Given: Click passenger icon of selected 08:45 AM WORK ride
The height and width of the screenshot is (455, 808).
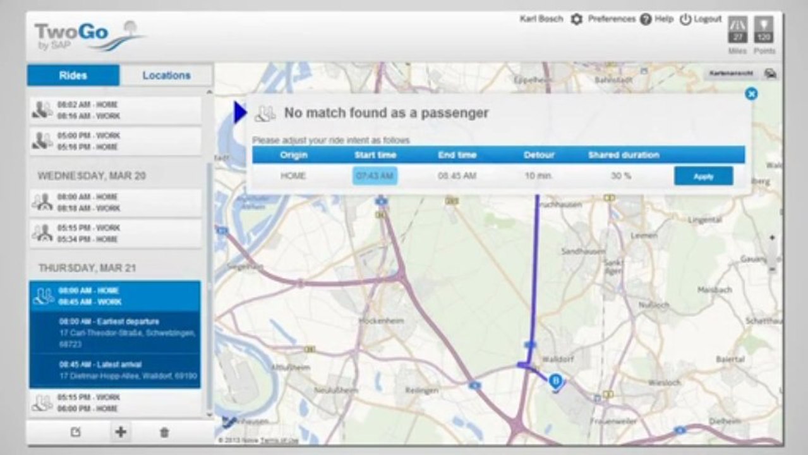Looking at the screenshot, I should (x=44, y=296).
